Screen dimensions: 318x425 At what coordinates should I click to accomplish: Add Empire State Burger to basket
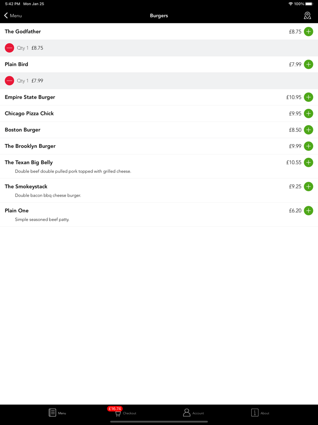[x=308, y=97]
